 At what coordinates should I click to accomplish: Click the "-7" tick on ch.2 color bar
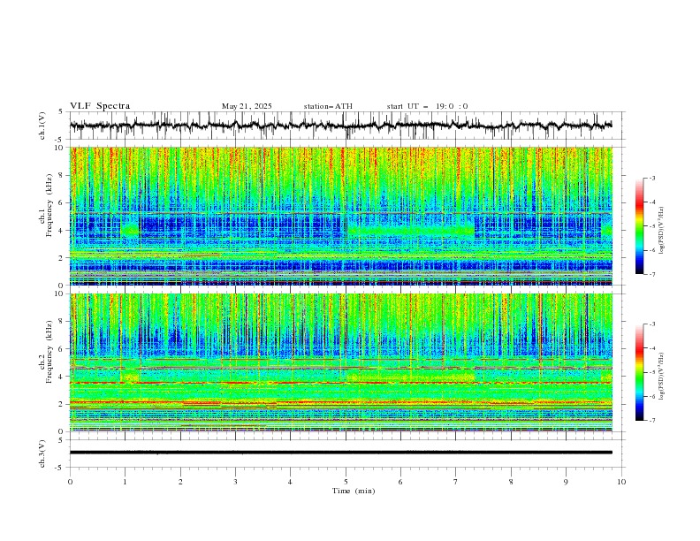coord(652,421)
